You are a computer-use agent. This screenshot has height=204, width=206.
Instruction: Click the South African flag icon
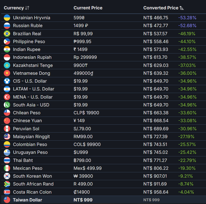(x=7, y=184)
